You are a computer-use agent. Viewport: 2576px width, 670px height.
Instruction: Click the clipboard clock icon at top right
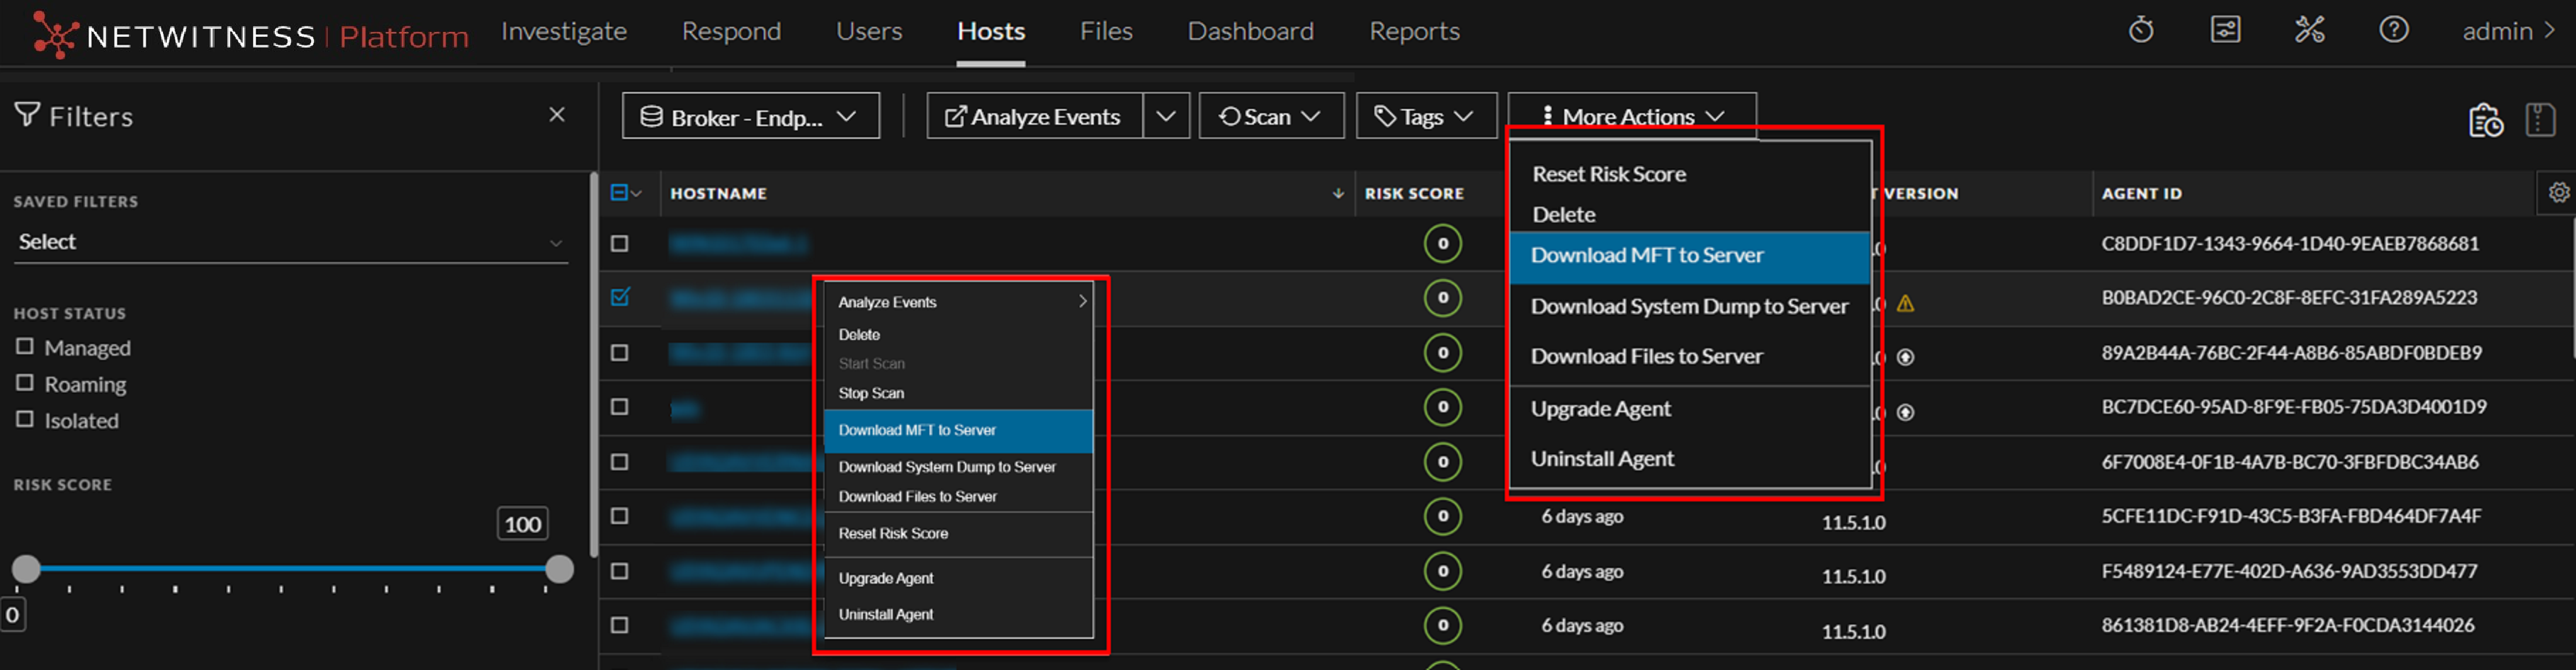point(2485,120)
